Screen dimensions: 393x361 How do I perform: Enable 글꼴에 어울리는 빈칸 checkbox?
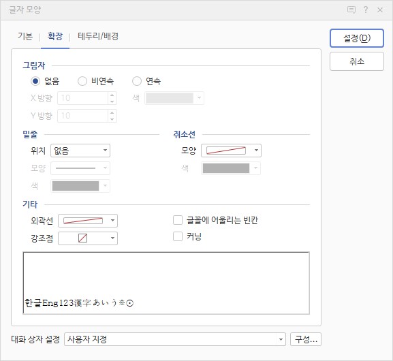[x=178, y=221]
